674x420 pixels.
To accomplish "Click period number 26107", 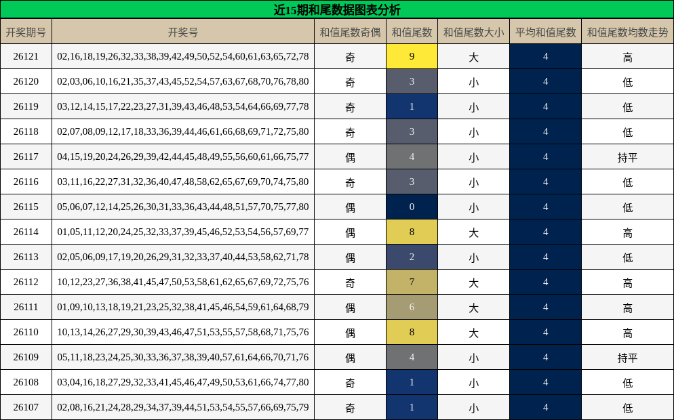I will coord(26,407).
